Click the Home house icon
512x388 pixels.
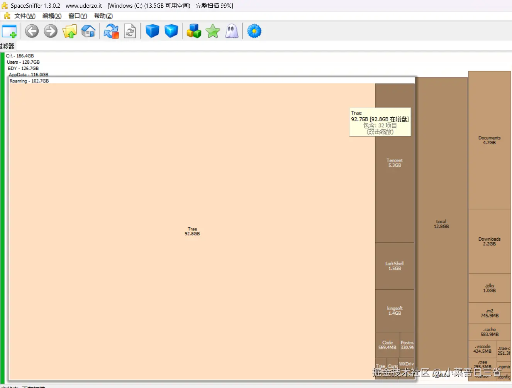click(88, 31)
